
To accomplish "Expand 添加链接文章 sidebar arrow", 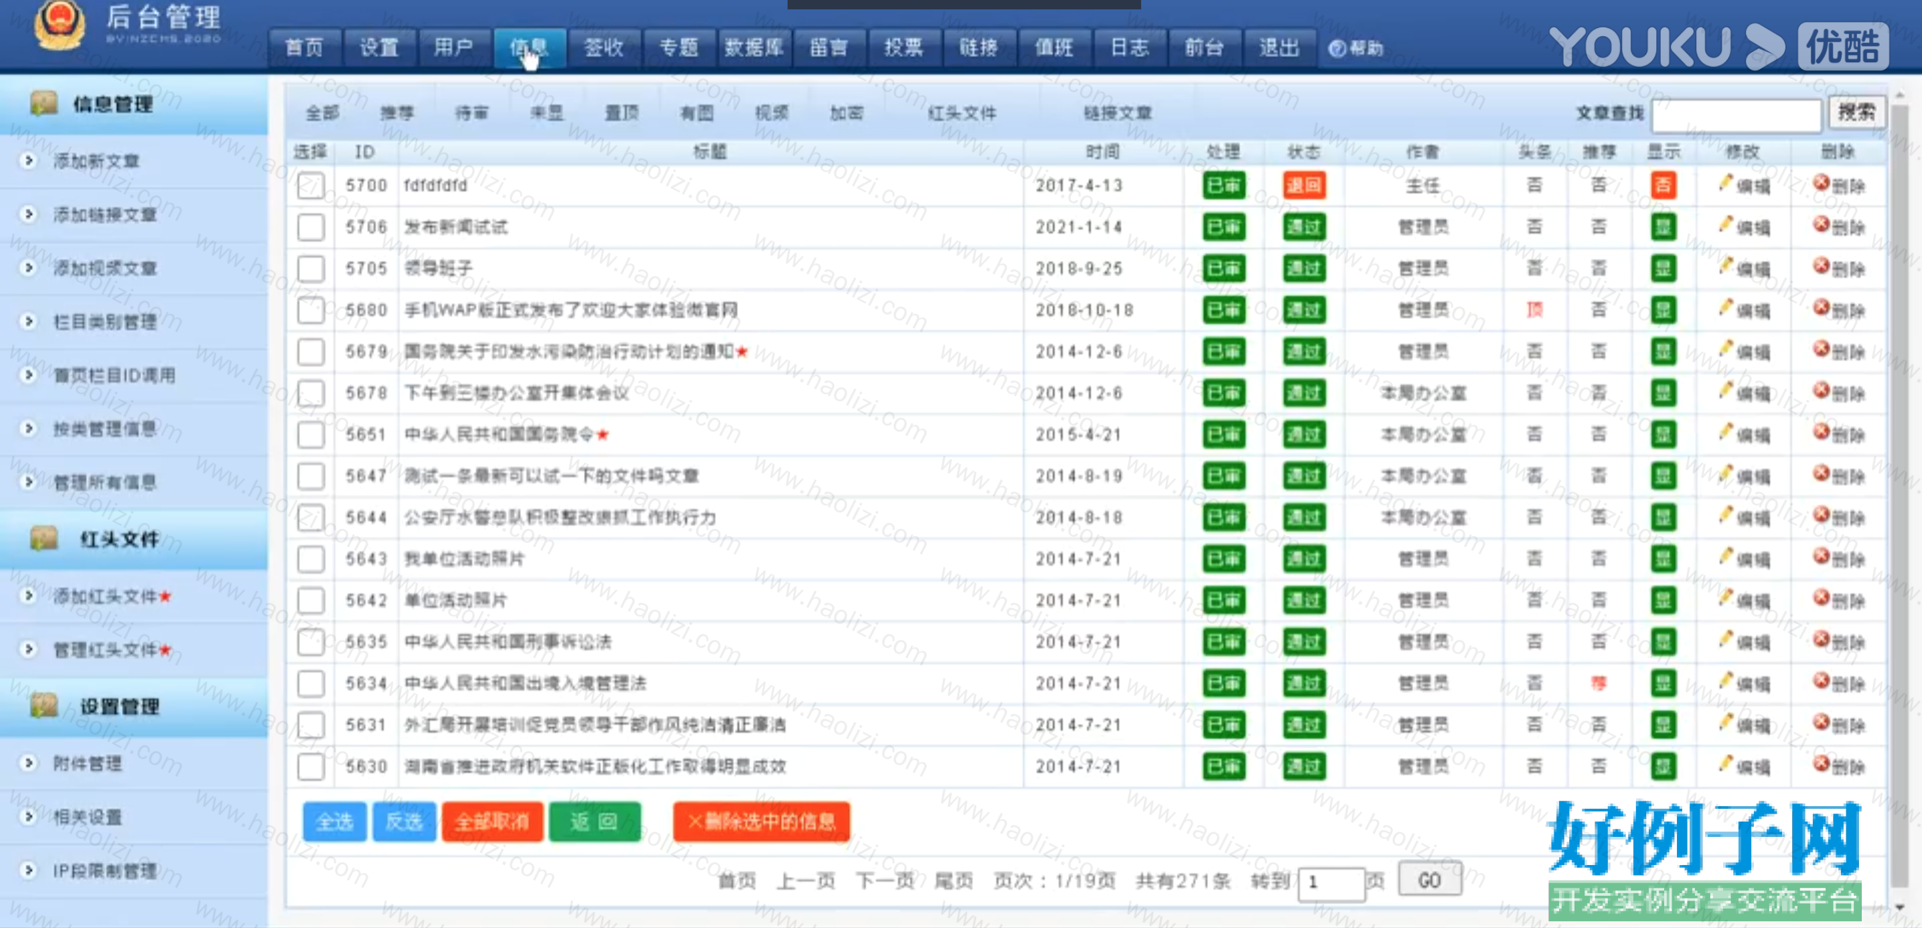I will pyautogui.click(x=28, y=214).
